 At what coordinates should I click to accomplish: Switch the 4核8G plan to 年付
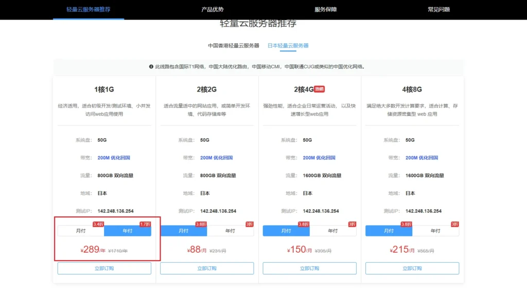[435, 231]
